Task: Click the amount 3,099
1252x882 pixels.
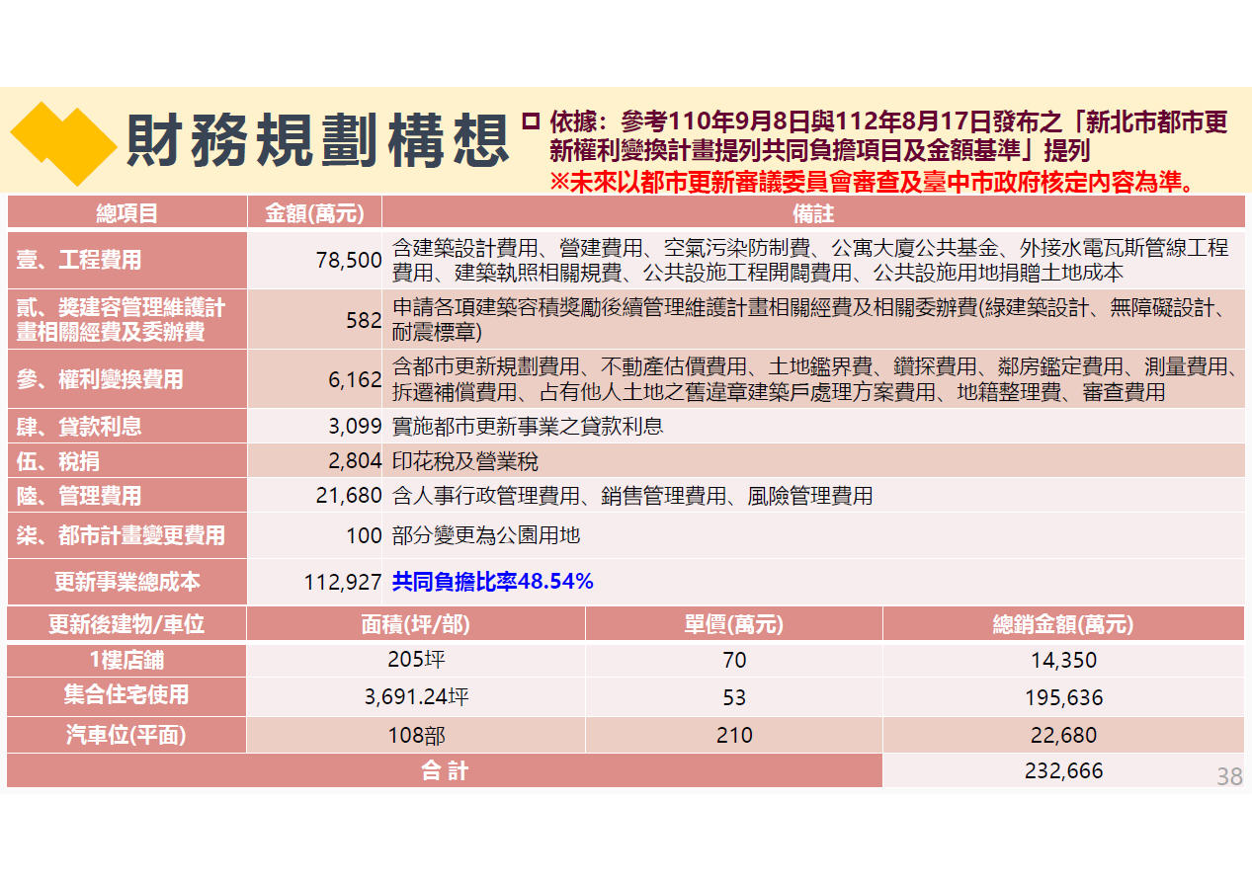Action: (355, 427)
